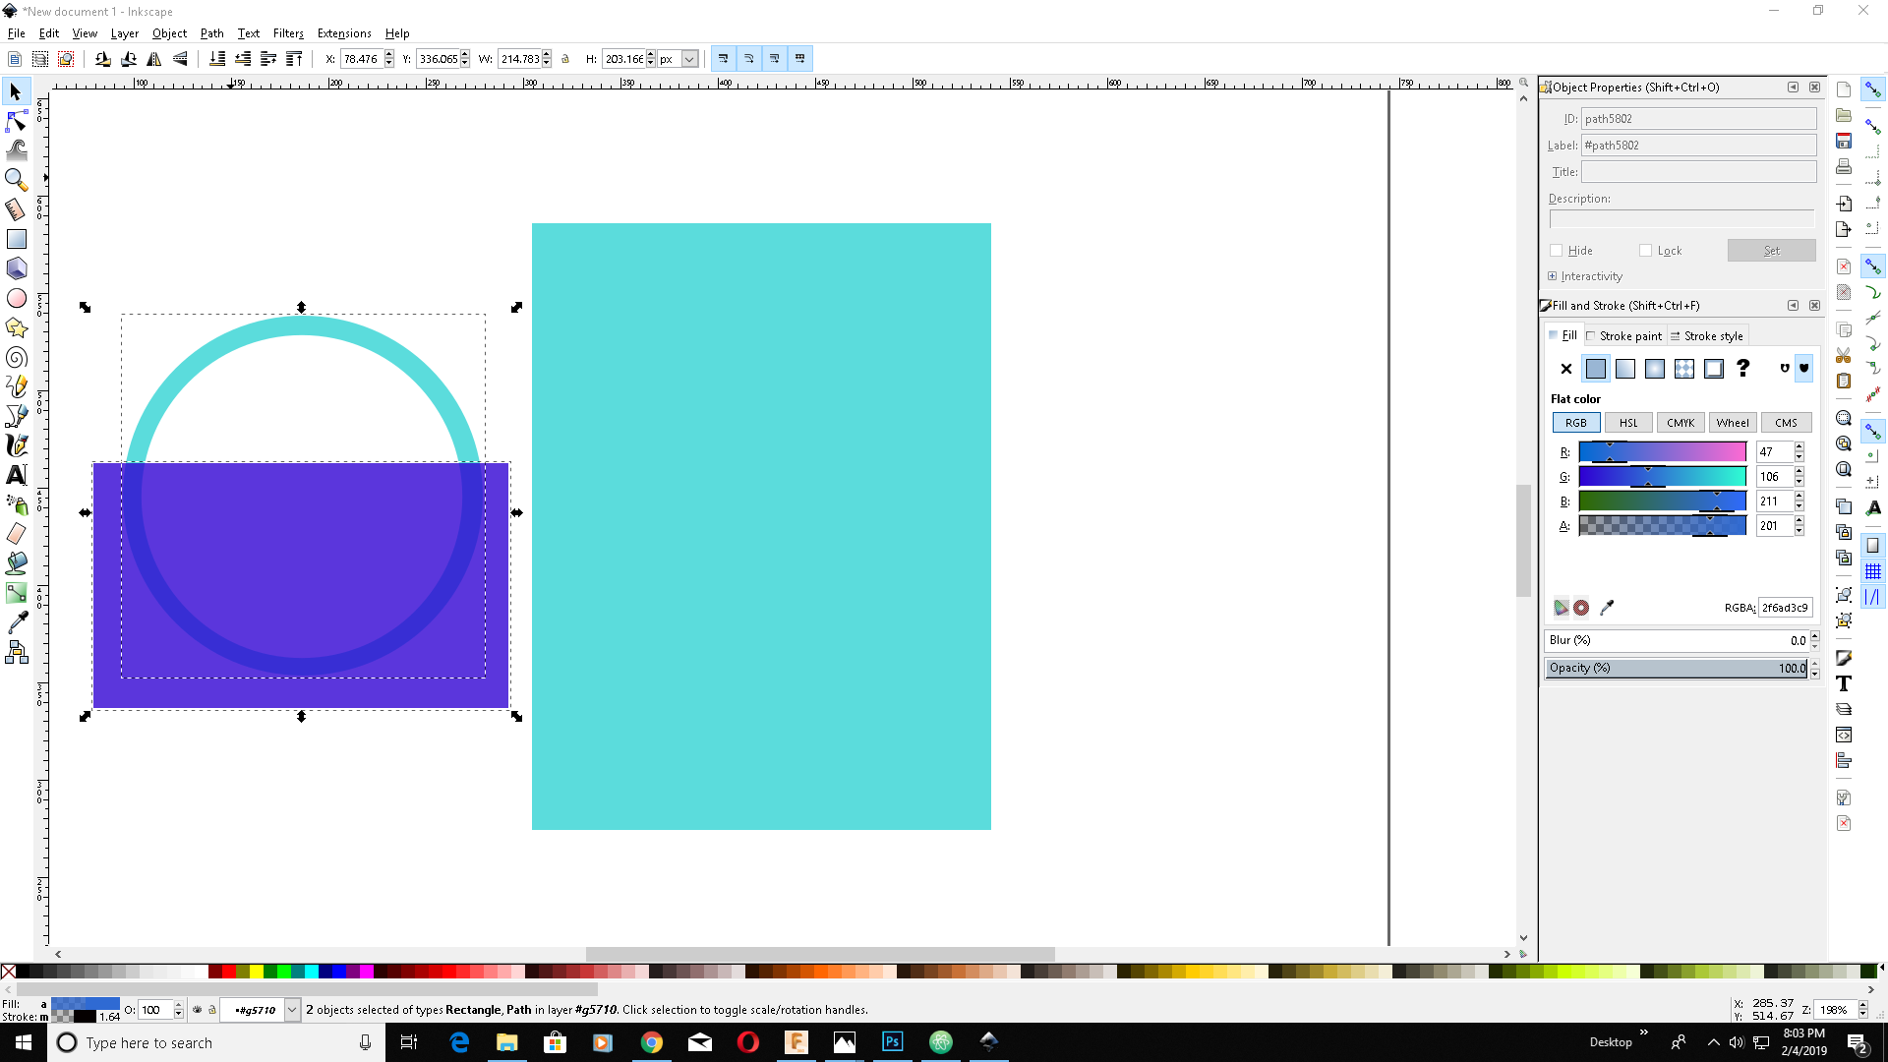The width and height of the screenshot is (1888, 1062).
Task: Pick the color dropper tool
Action: click(16, 622)
